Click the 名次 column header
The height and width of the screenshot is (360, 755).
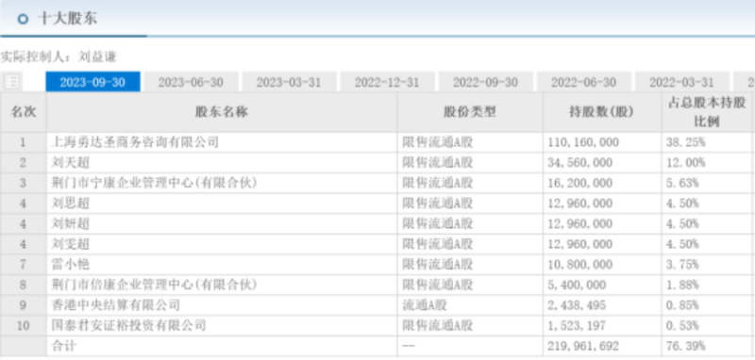[24, 112]
